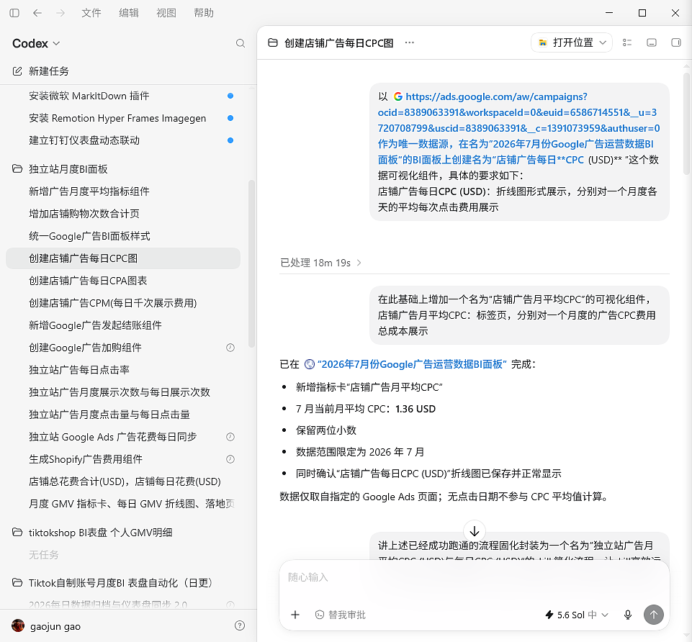Toggle the bottom panel icon in header
This screenshot has width=692, height=642.
(652, 42)
